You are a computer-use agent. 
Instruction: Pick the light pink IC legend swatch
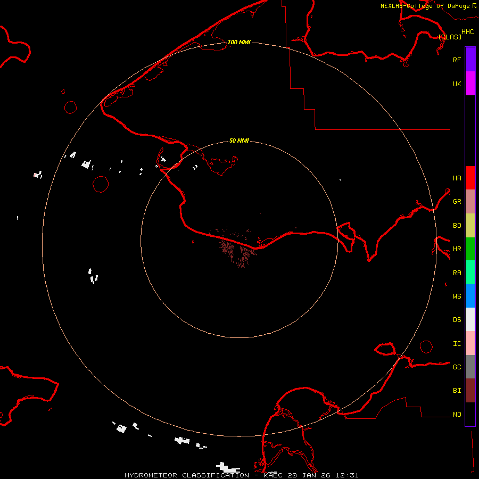470,343
